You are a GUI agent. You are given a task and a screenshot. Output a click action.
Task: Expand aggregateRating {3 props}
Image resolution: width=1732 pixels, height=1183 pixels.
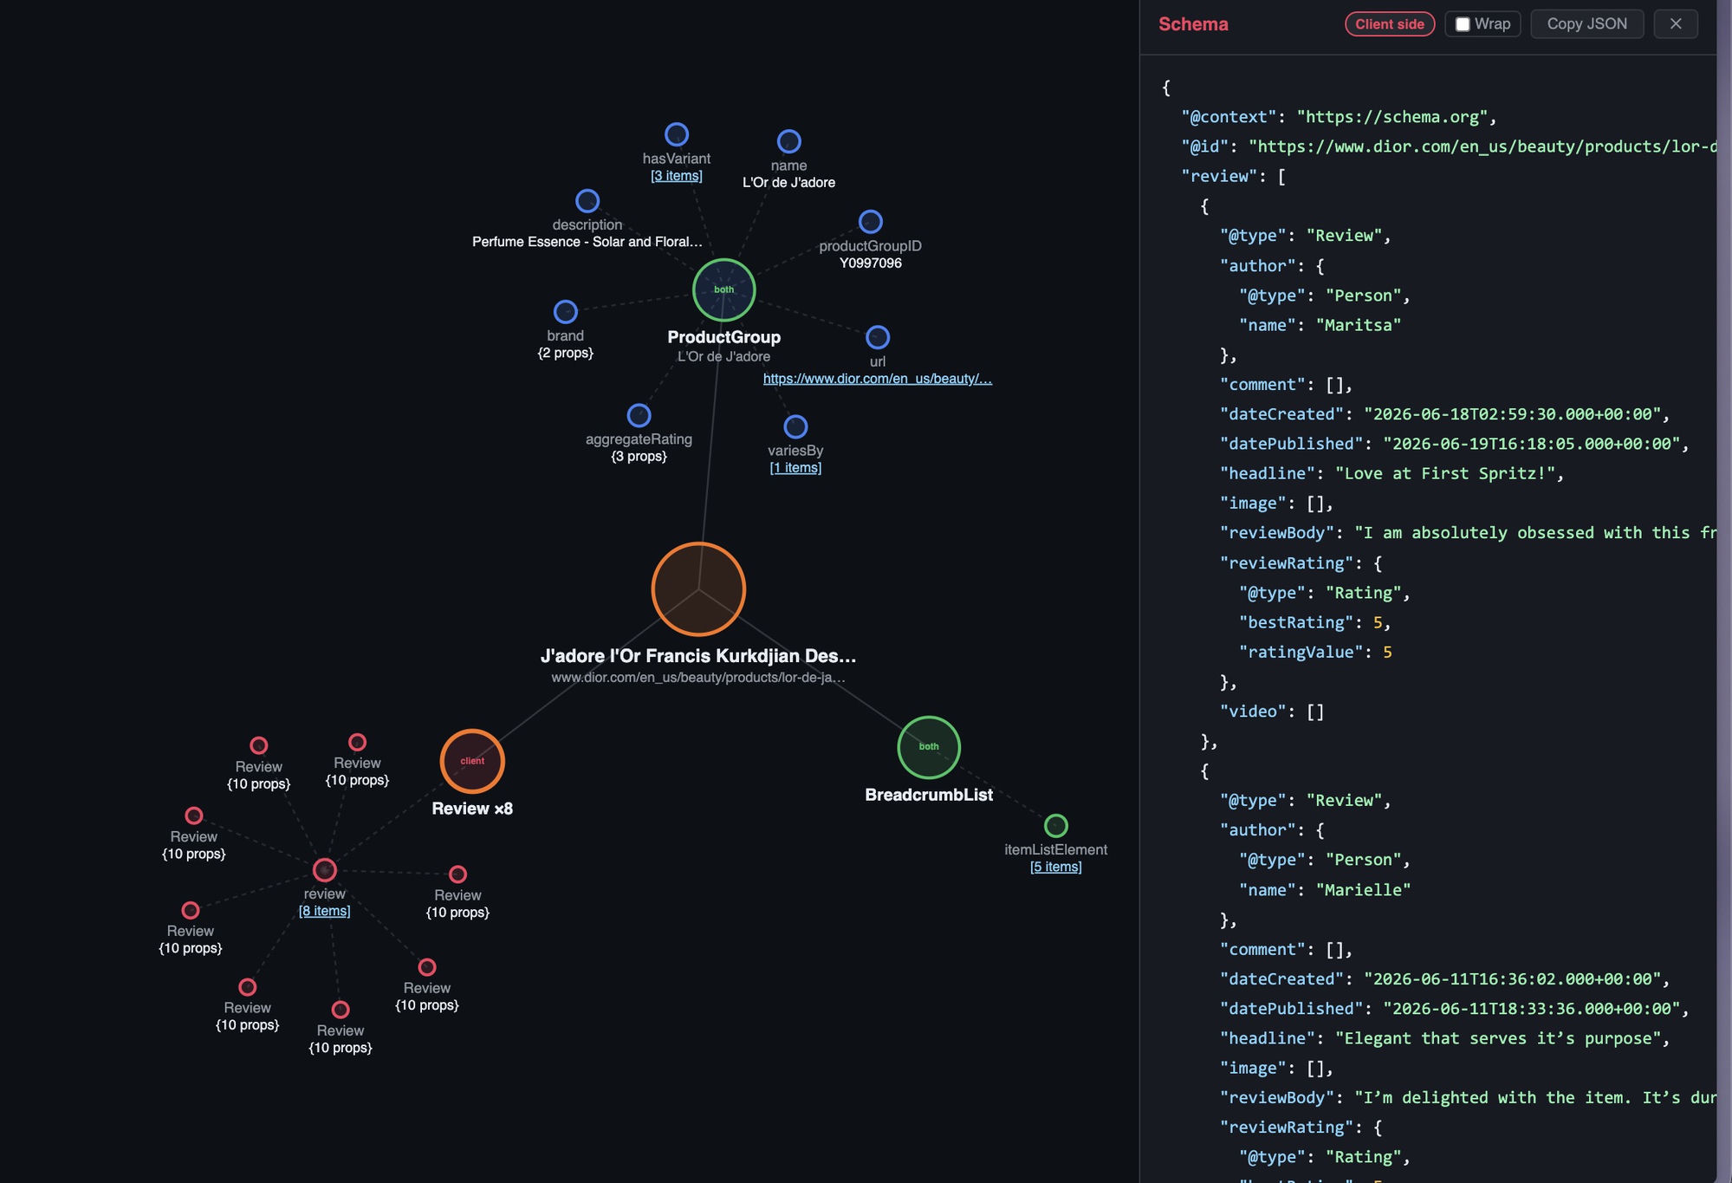click(x=639, y=456)
